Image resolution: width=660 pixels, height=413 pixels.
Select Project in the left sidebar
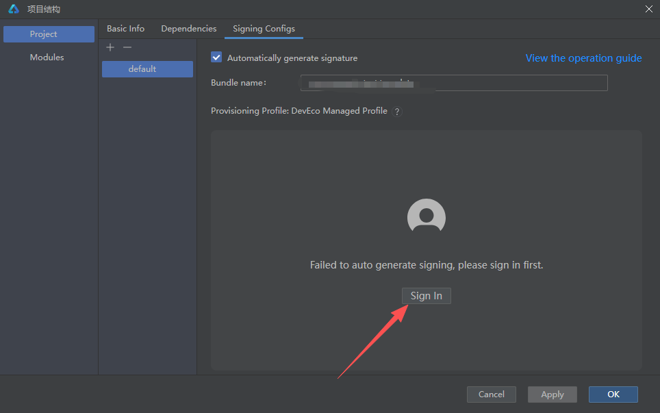[49, 34]
